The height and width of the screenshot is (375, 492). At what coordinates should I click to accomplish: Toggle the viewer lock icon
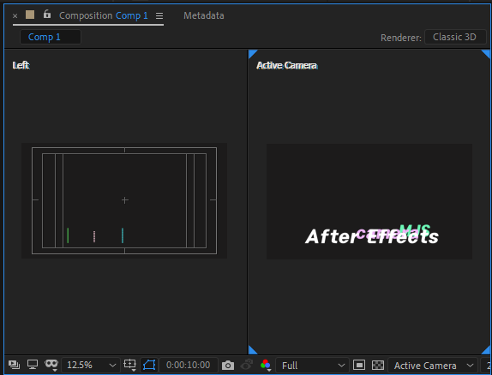coord(47,14)
